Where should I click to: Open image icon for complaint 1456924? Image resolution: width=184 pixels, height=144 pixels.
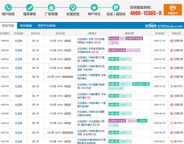coord(96,42)
